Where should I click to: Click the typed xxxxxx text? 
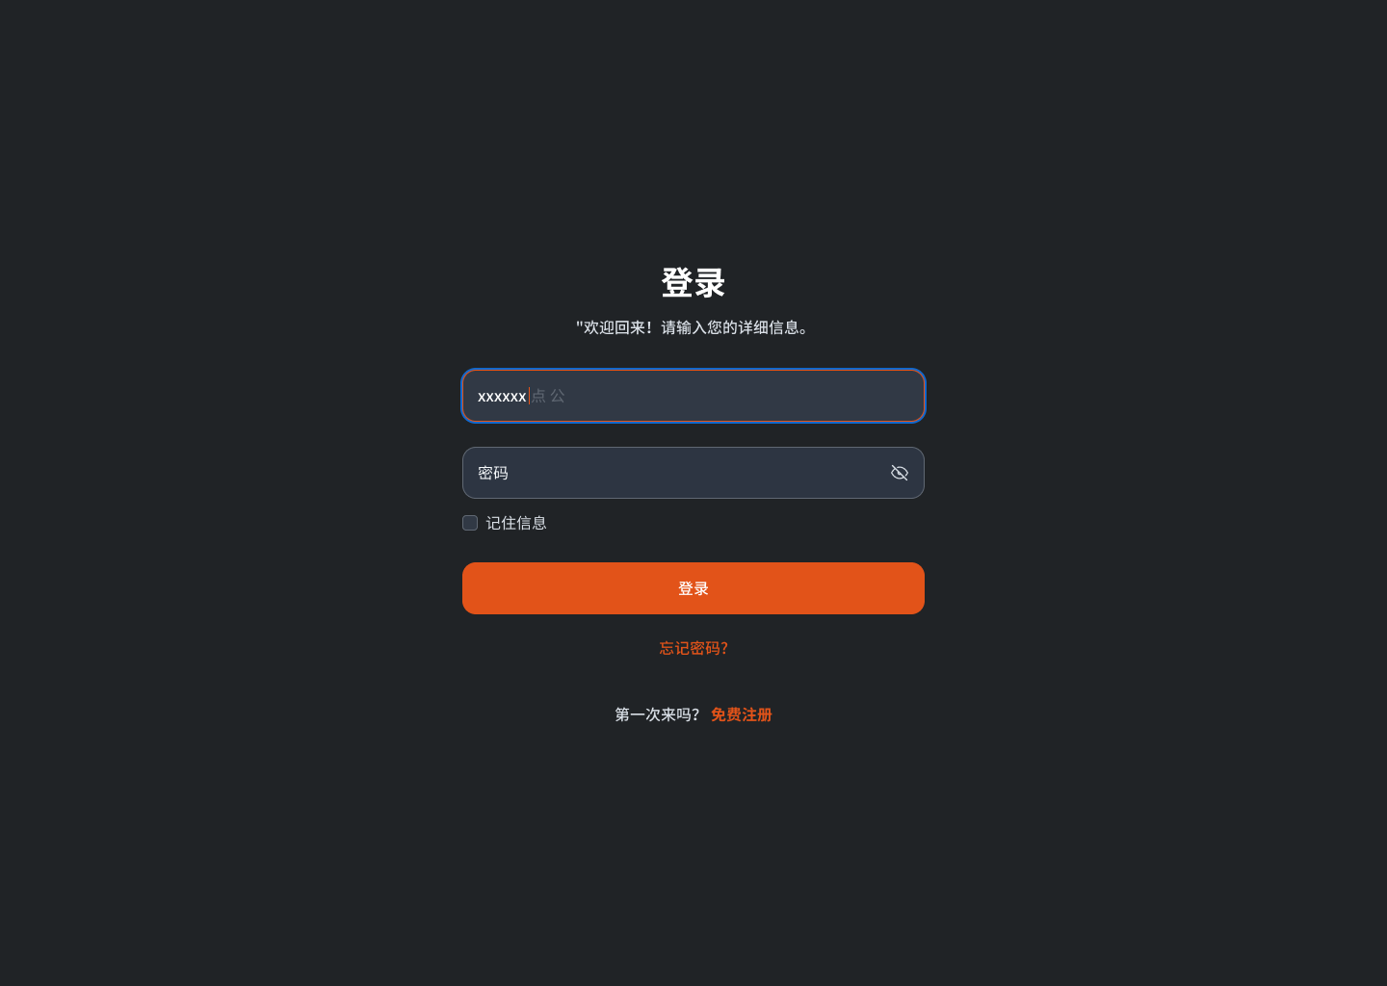coord(502,397)
